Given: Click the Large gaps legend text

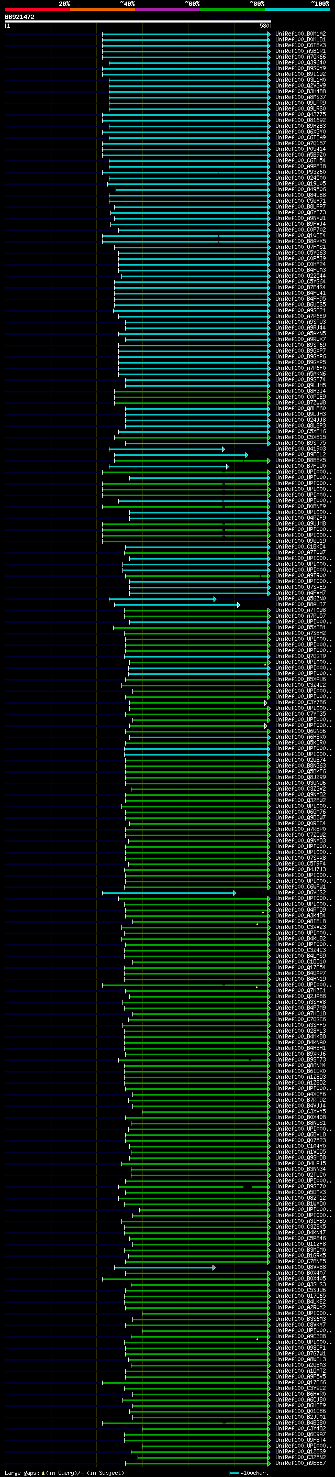Looking at the screenshot, I should 64,1472.
